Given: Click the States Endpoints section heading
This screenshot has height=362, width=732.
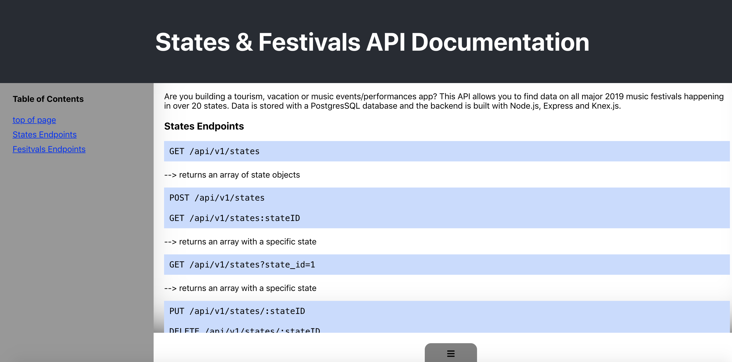Looking at the screenshot, I should [204, 126].
